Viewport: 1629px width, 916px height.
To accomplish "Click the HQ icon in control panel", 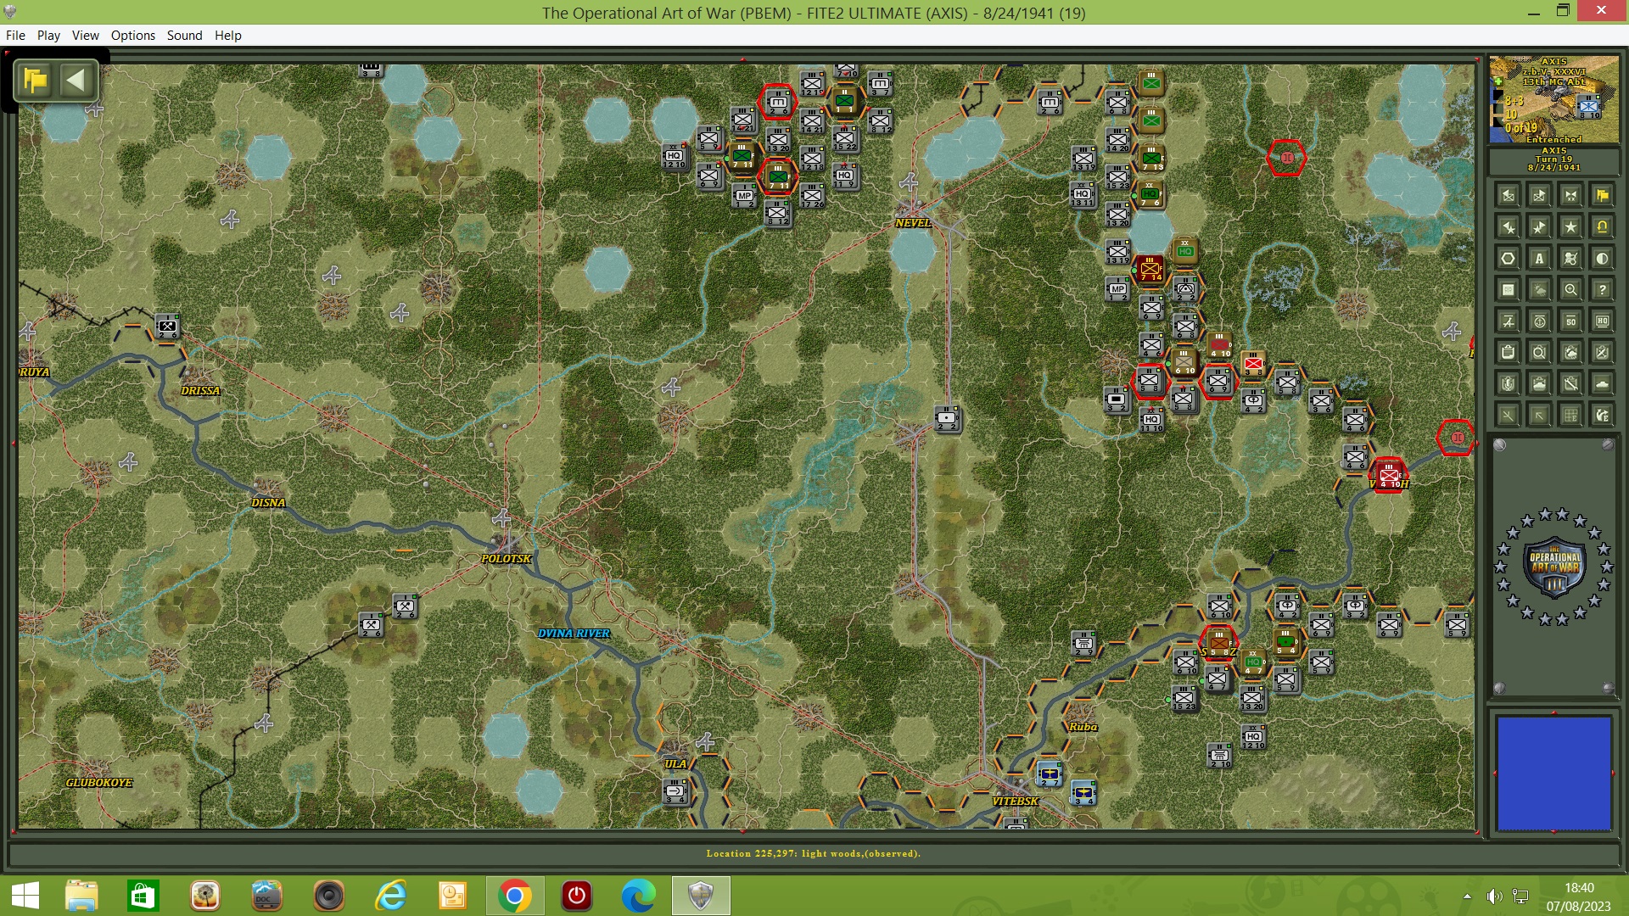I will 1602,321.
